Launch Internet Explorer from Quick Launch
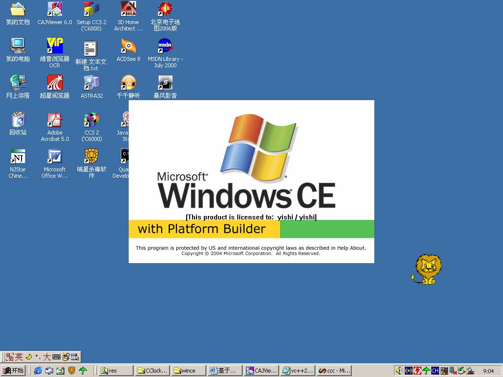This screenshot has width=503, height=377. (38, 371)
